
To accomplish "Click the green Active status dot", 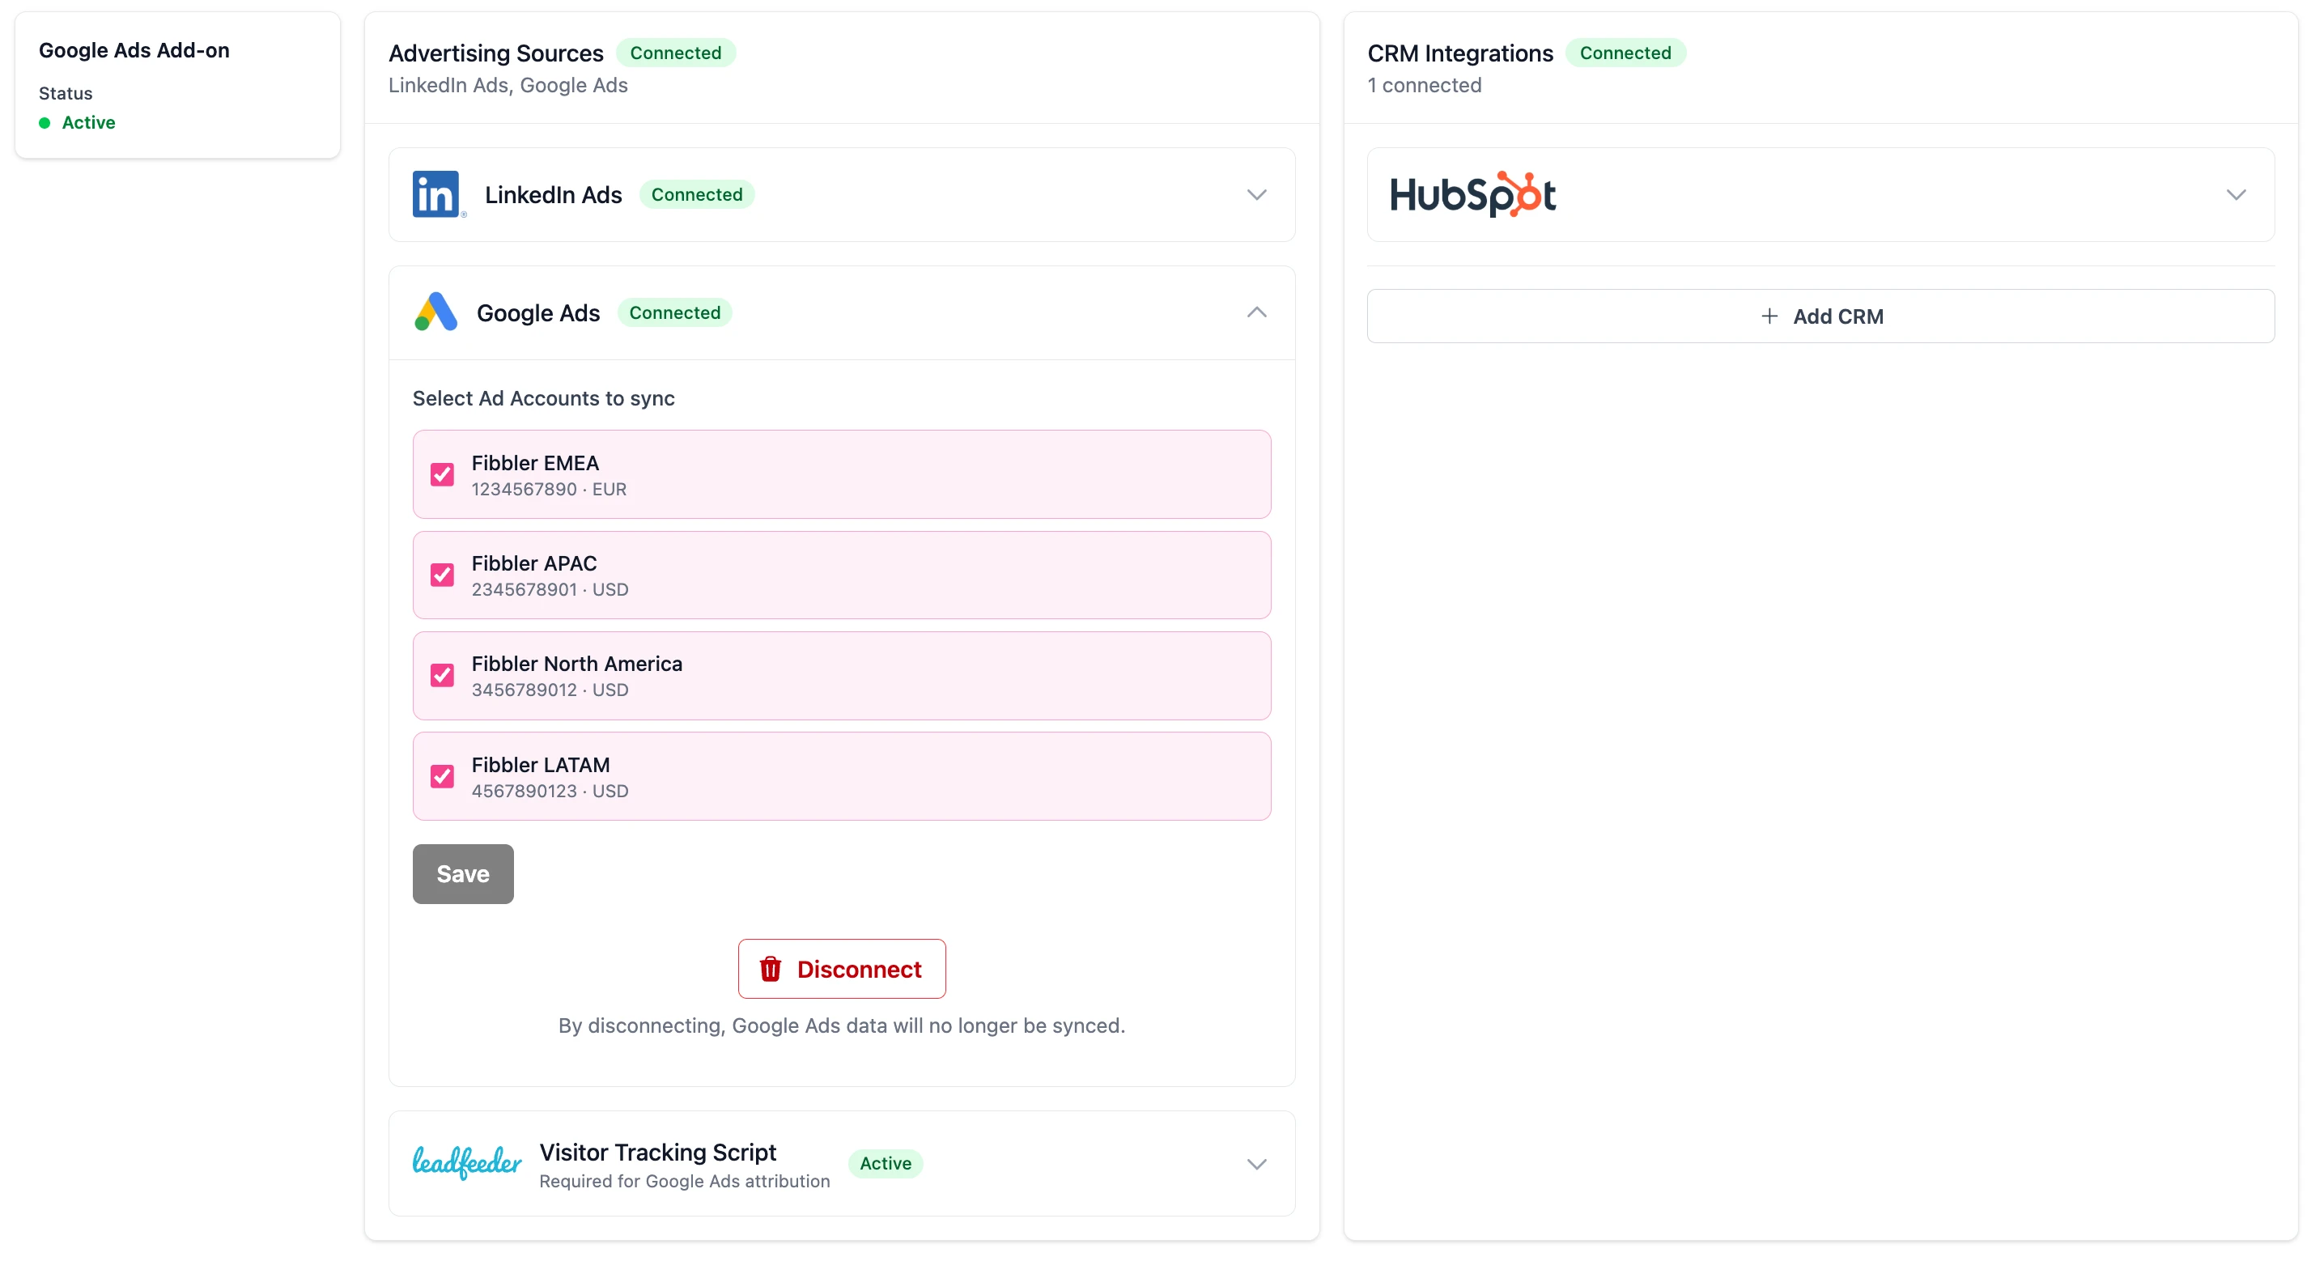I will tap(43, 123).
